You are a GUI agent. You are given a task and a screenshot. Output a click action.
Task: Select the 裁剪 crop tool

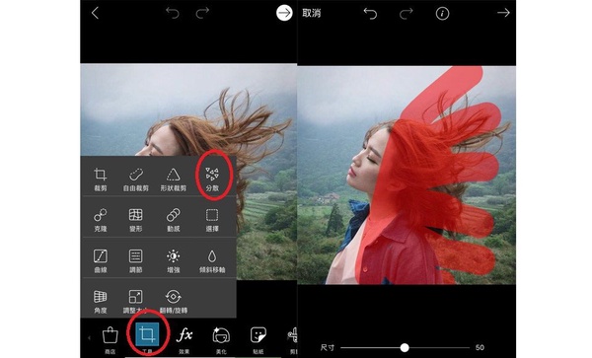100,179
